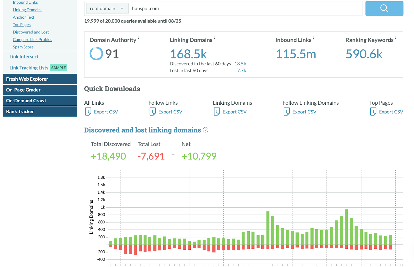This screenshot has height=267, width=414.
Task: Click the magnifier search button
Action: click(384, 9)
